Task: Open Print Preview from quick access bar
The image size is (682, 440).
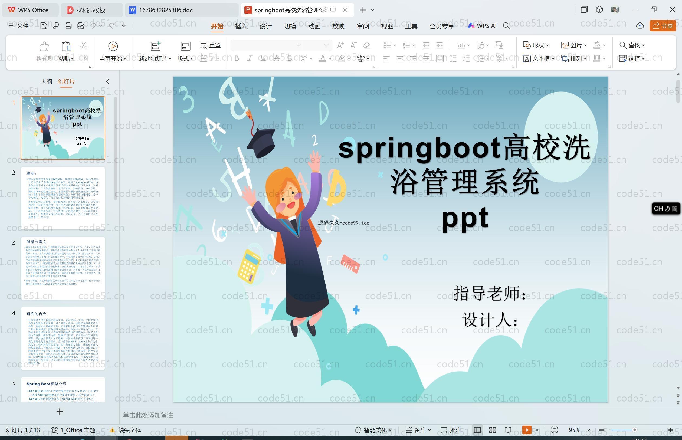Action: pos(81,26)
